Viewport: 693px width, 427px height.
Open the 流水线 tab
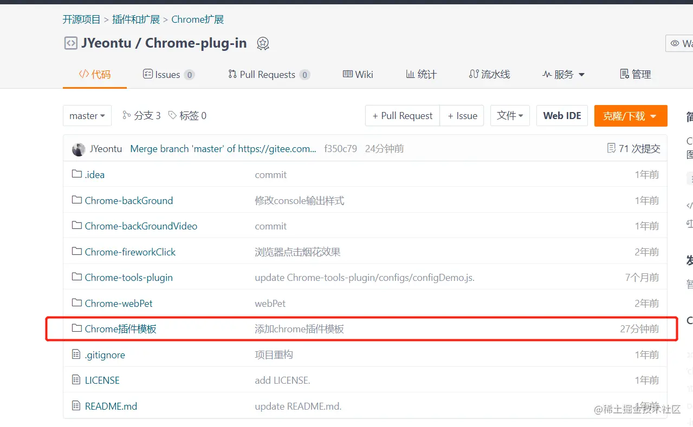489,75
